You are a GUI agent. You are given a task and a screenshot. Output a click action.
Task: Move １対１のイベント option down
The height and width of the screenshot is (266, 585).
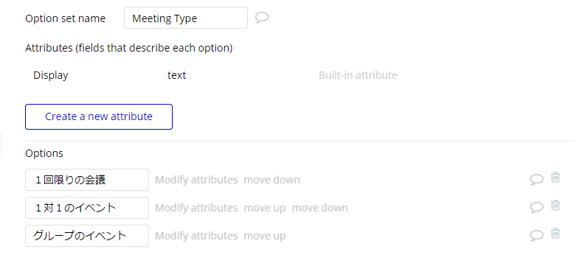point(319,208)
